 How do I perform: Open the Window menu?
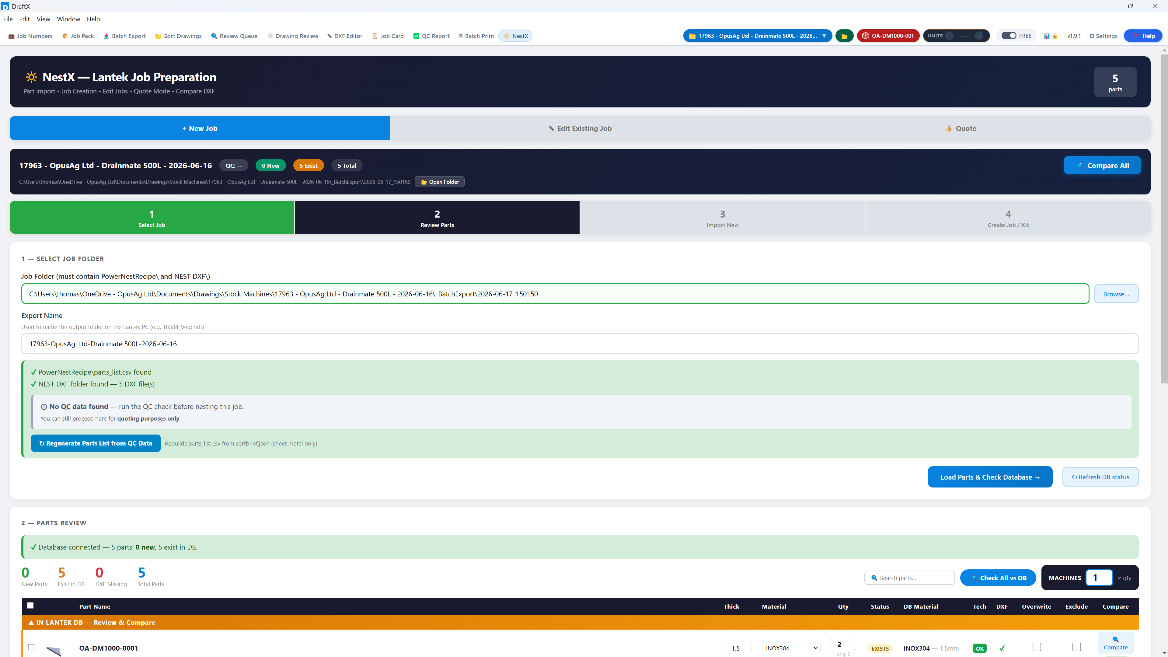point(68,19)
